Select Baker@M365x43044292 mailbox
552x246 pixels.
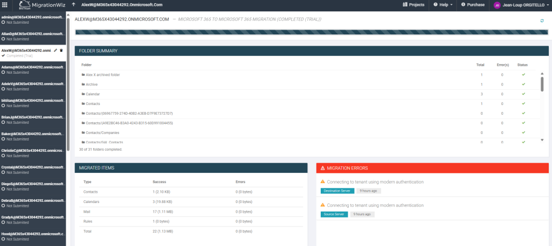click(x=33, y=136)
